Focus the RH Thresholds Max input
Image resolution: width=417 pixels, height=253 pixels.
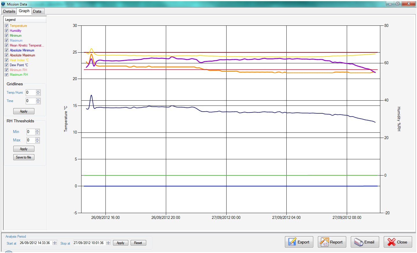31,140
